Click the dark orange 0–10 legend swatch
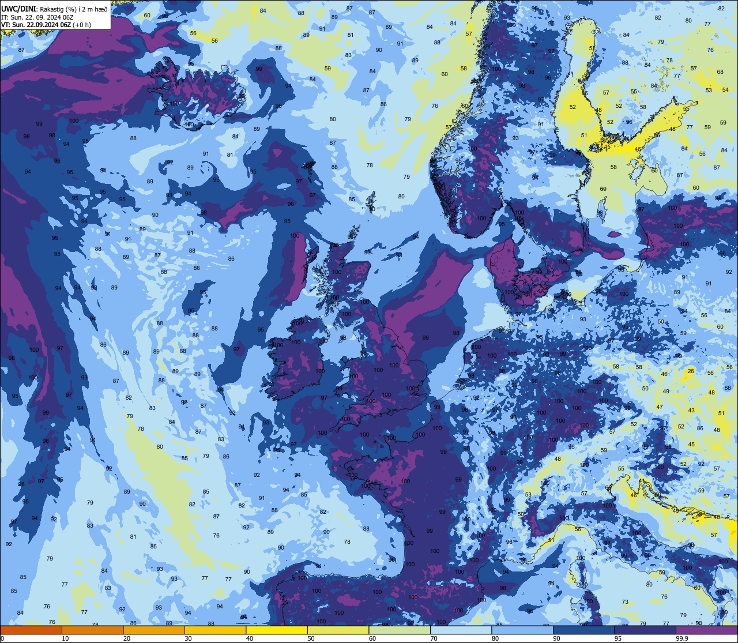Image resolution: width=738 pixels, height=643 pixels. (31, 630)
